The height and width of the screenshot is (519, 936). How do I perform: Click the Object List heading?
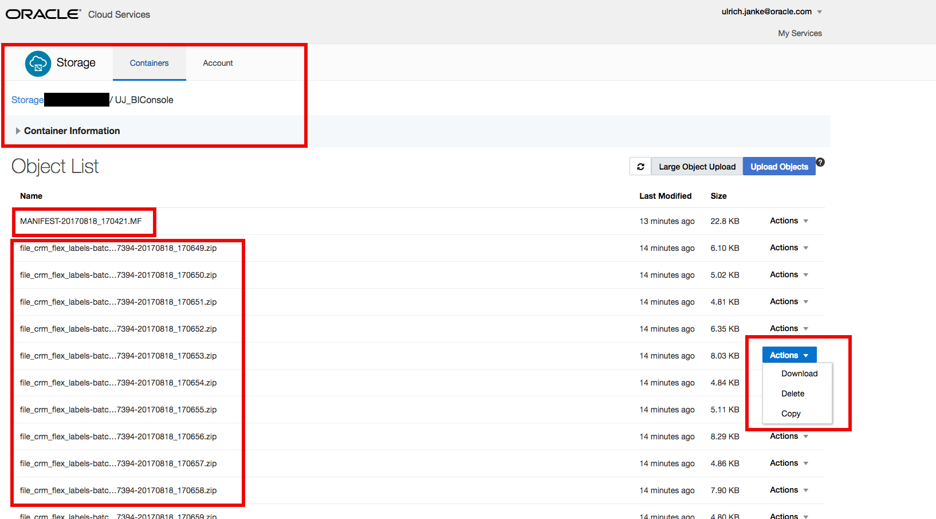[55, 166]
